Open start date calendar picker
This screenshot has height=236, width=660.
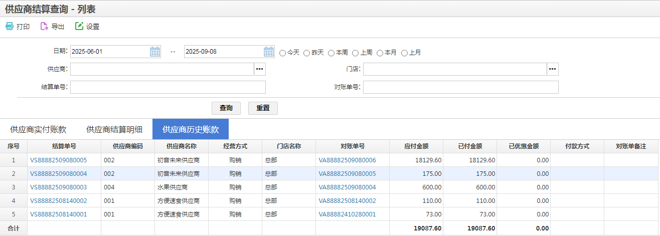tap(155, 52)
